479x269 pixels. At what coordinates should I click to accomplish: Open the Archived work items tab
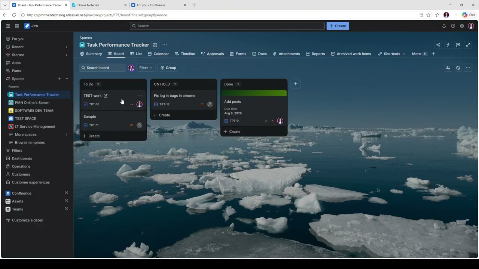351,54
